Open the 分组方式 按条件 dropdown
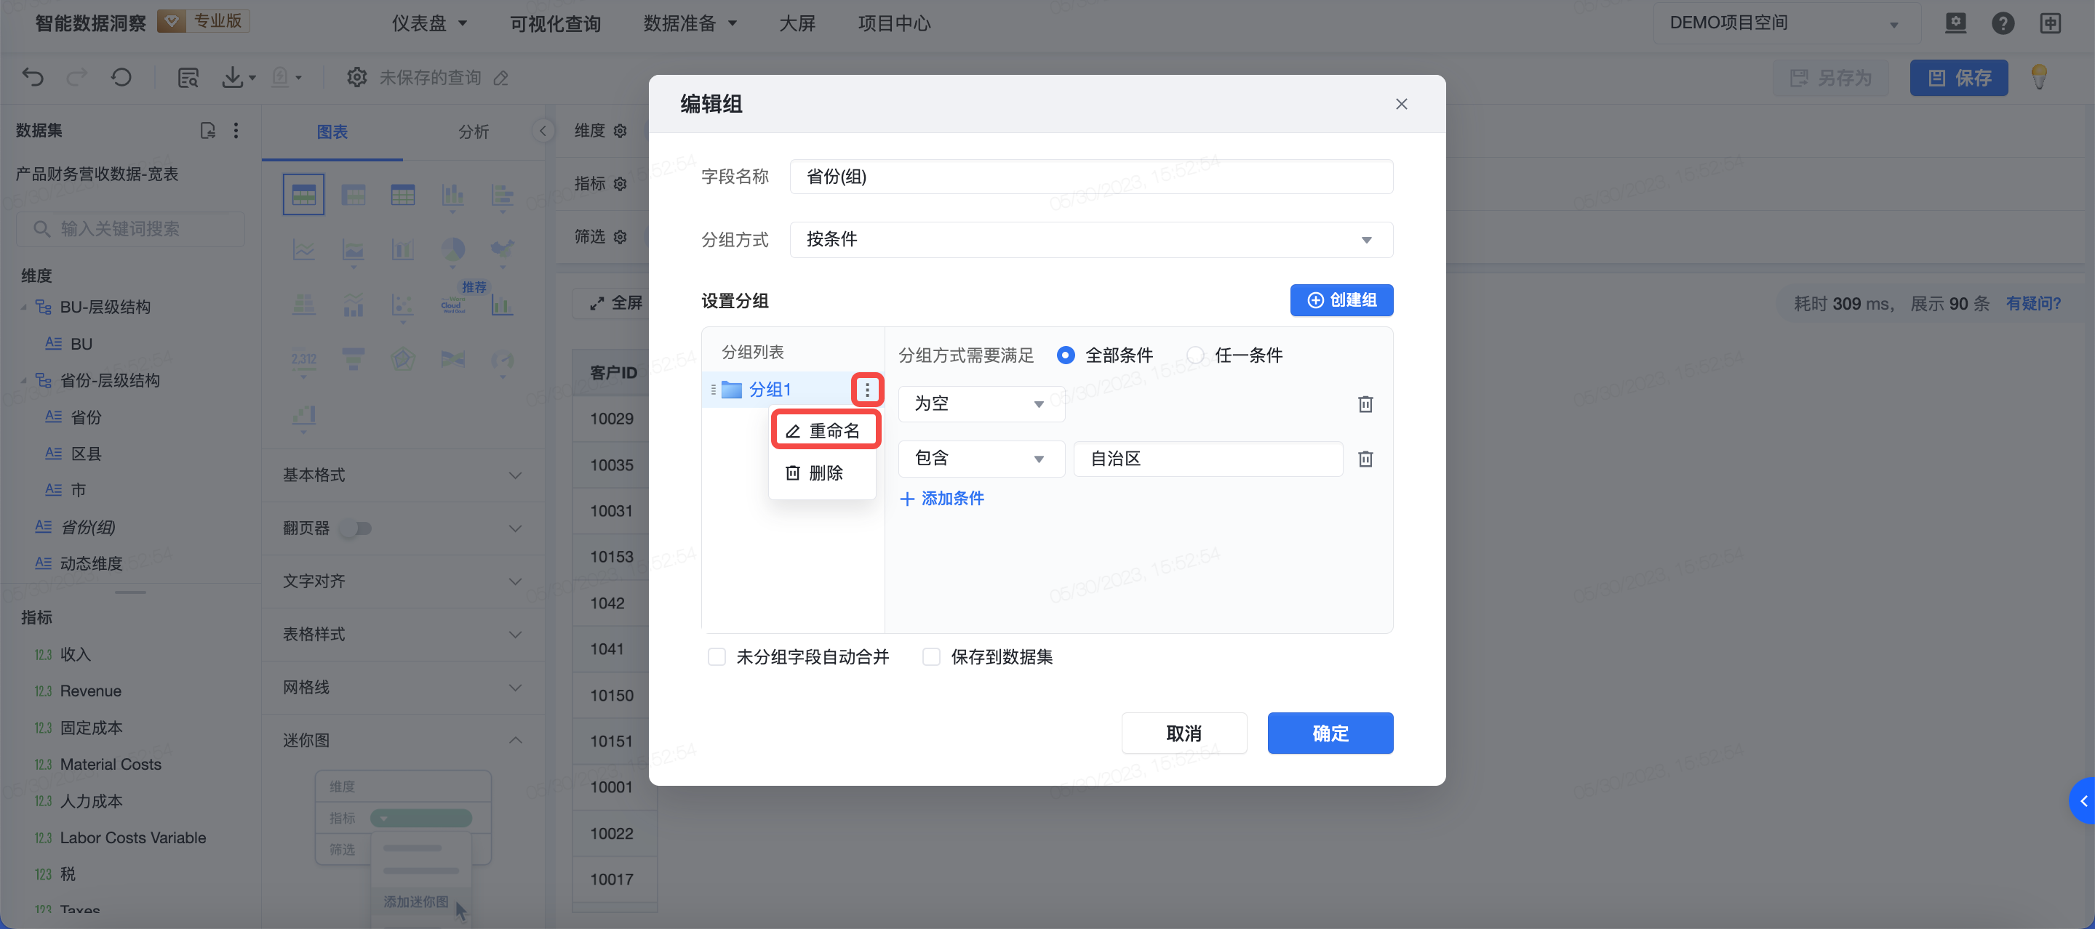Image resolution: width=2095 pixels, height=929 pixels. 1090,240
